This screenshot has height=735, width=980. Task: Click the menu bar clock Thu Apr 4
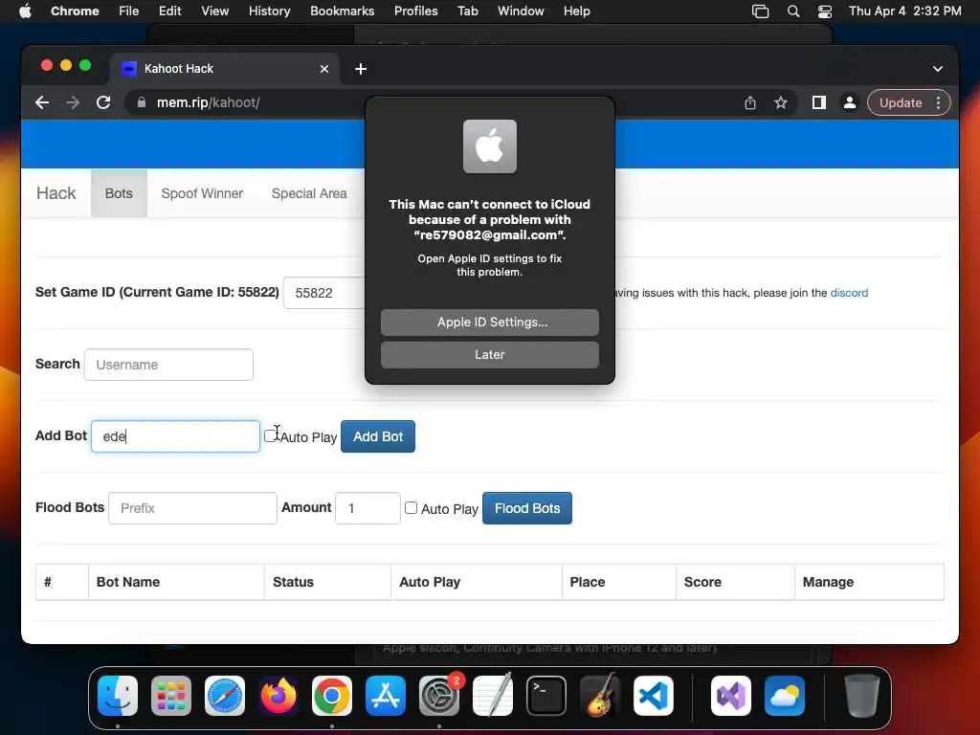[x=904, y=11]
